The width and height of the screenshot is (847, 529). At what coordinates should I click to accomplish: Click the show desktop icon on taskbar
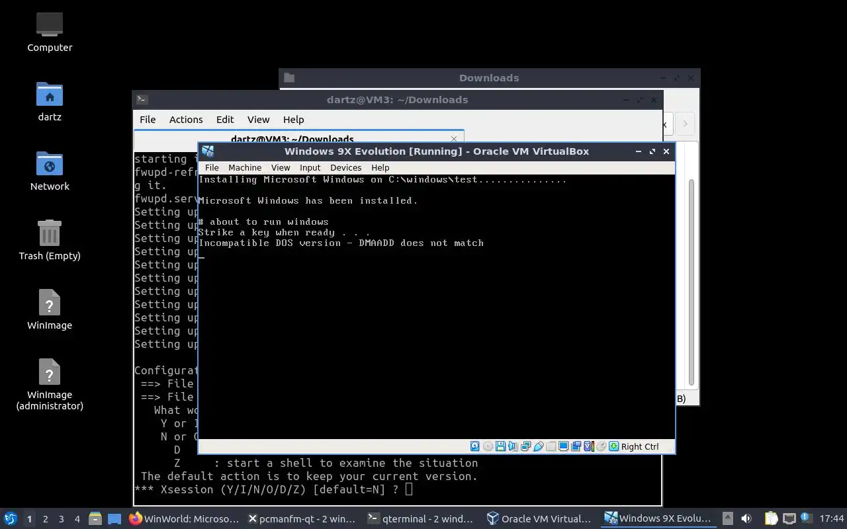(114, 519)
